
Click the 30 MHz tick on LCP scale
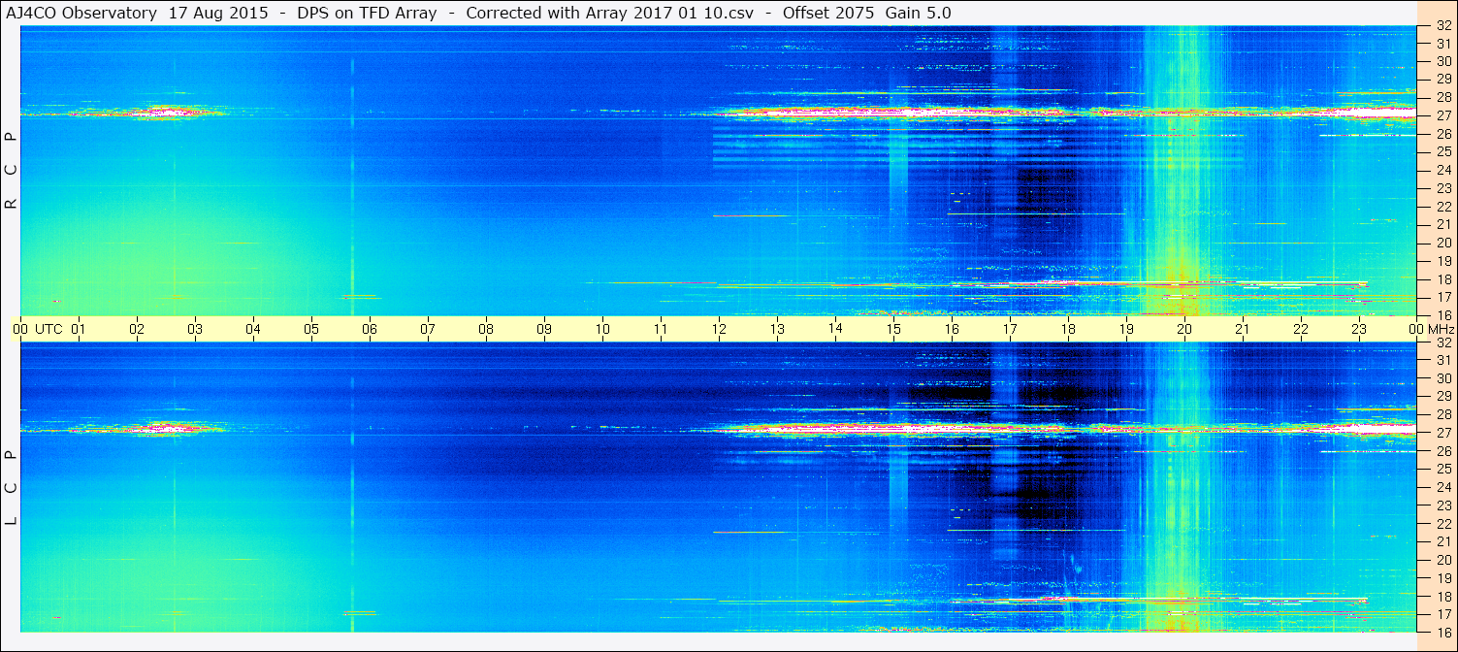[x=1443, y=378]
